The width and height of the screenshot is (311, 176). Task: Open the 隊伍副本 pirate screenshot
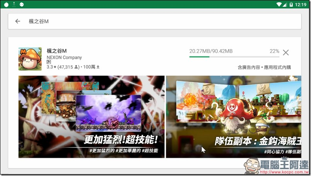pyautogui.click(x=234, y=117)
